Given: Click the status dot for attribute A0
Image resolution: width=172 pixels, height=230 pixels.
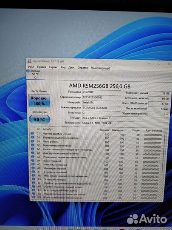Looking at the screenshot, I should pyautogui.click(x=33, y=149).
